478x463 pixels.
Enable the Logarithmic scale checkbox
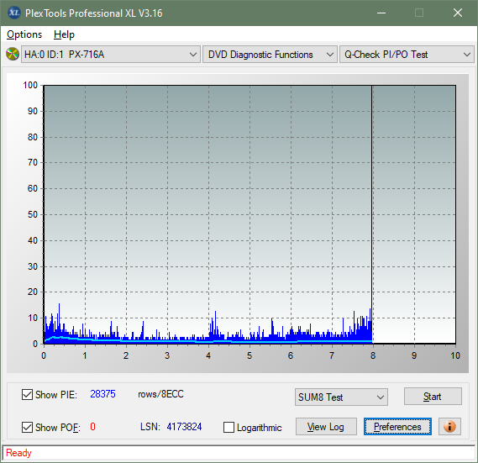click(x=228, y=427)
